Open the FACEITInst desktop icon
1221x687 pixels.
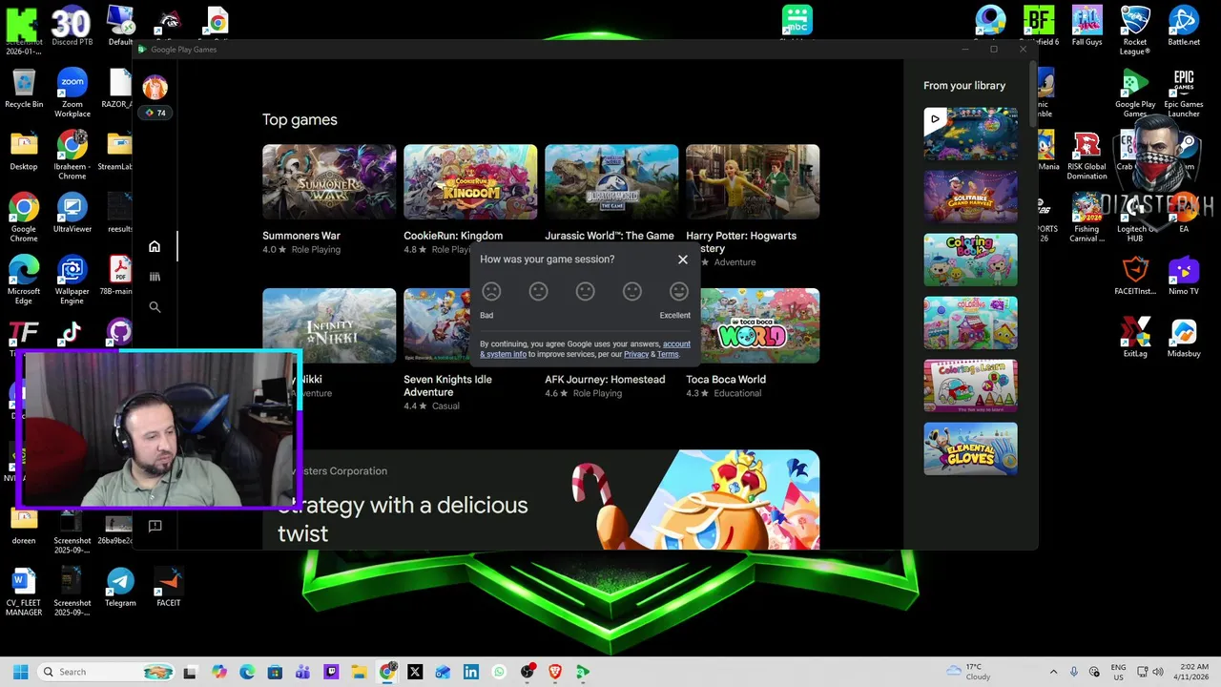[1135, 275]
